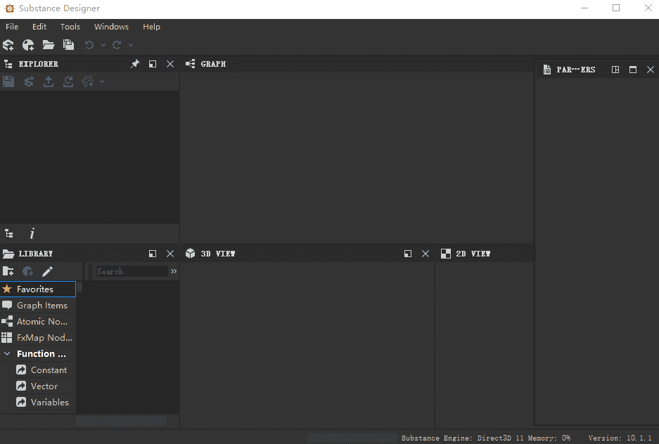Select Favorites in the Library list

[x=35, y=289]
